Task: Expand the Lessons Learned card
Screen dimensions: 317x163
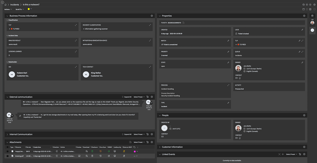Action: pos(76,51)
